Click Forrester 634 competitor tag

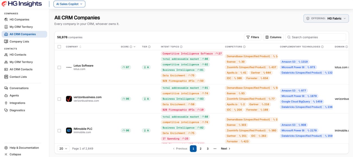pos(257,78)
